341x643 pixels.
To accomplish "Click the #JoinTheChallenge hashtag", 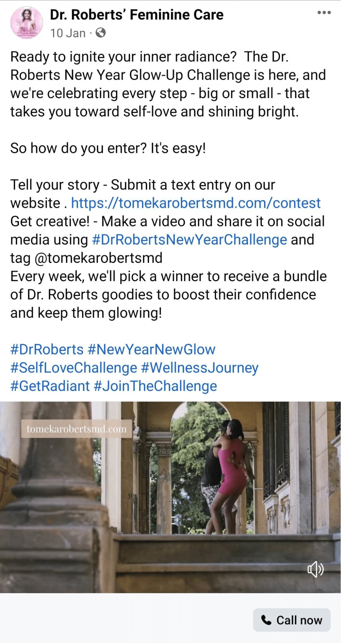I will point(155,386).
